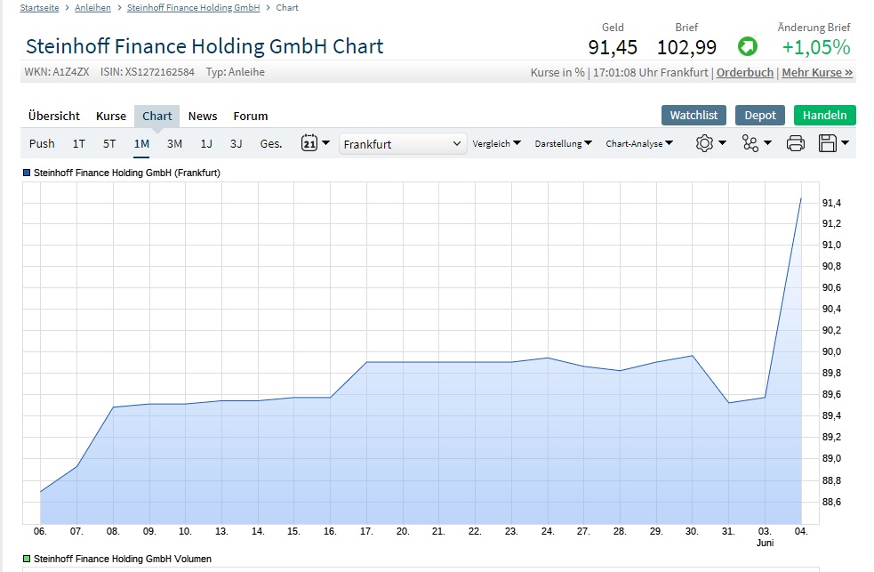Switch chart period to 3M
The height and width of the screenshot is (572, 874).
(173, 143)
